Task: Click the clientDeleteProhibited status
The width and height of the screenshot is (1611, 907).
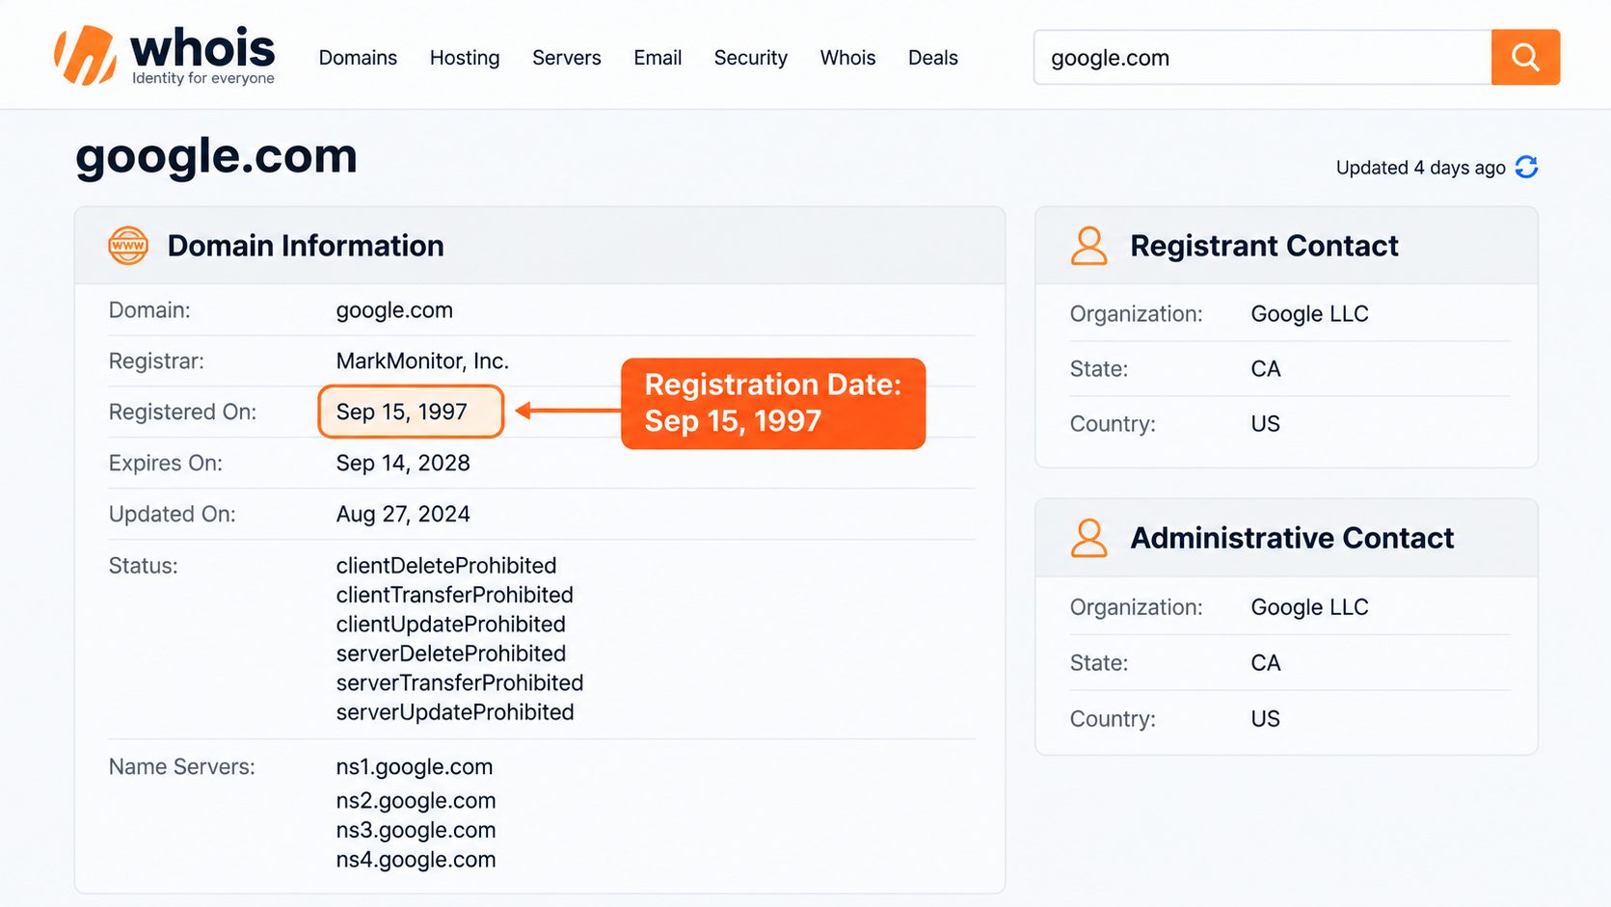Action: (446, 566)
